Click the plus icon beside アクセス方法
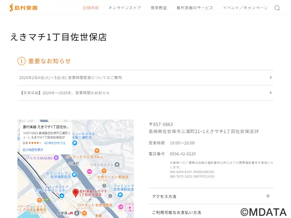 (x=268, y=196)
